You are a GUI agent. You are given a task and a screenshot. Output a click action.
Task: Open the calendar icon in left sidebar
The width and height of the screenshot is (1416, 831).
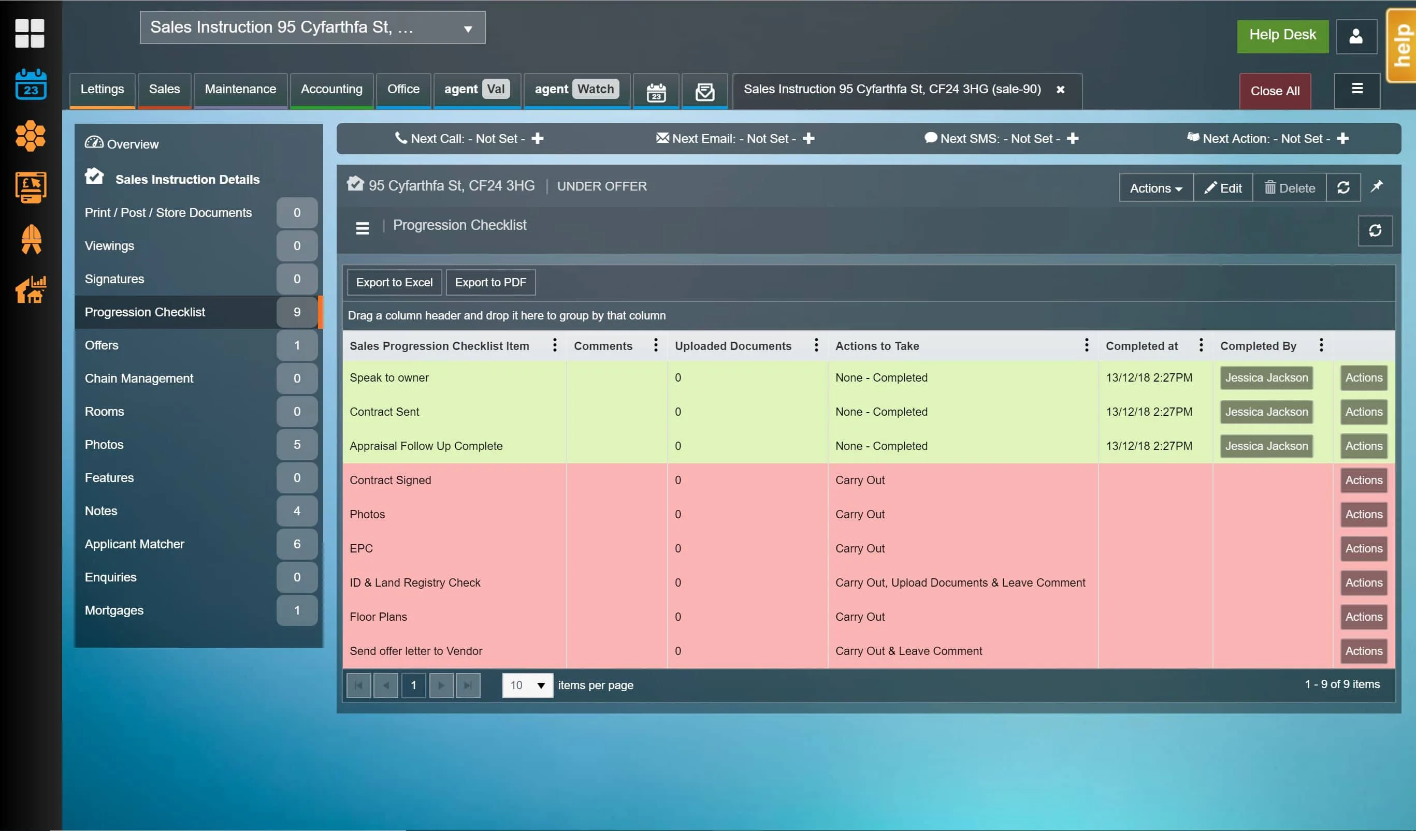pos(31,84)
